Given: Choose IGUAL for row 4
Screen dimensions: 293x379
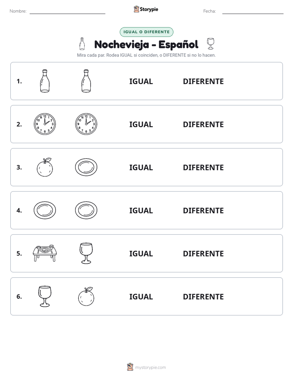Looking at the screenshot, I should click(x=141, y=210).
